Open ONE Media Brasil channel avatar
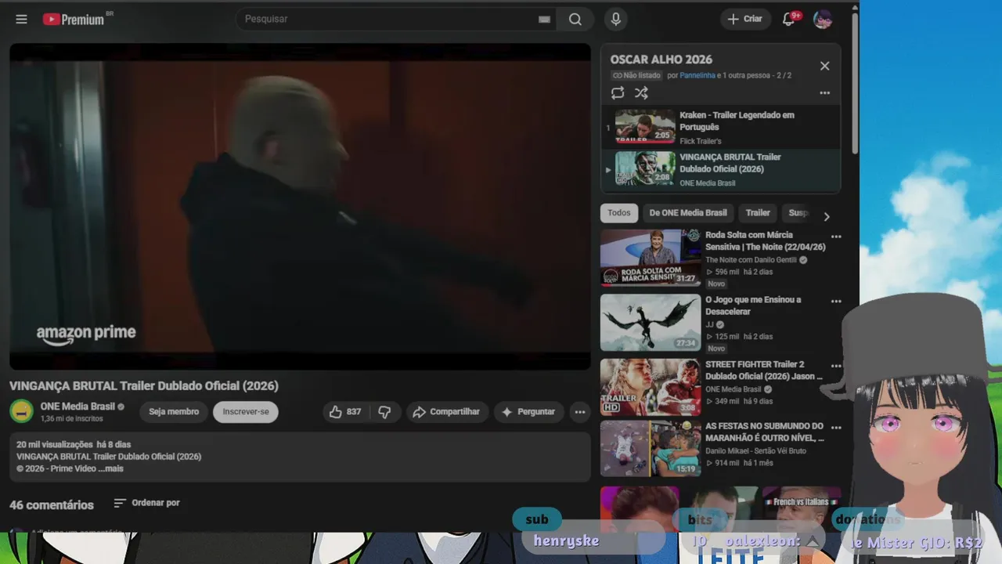Screen dimensions: 1002x564 coord(22,411)
